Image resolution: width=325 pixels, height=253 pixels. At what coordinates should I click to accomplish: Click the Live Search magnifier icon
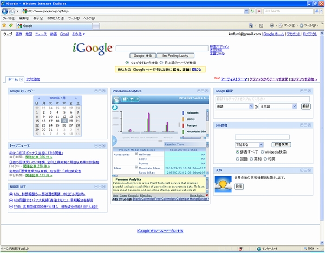pos(316,11)
